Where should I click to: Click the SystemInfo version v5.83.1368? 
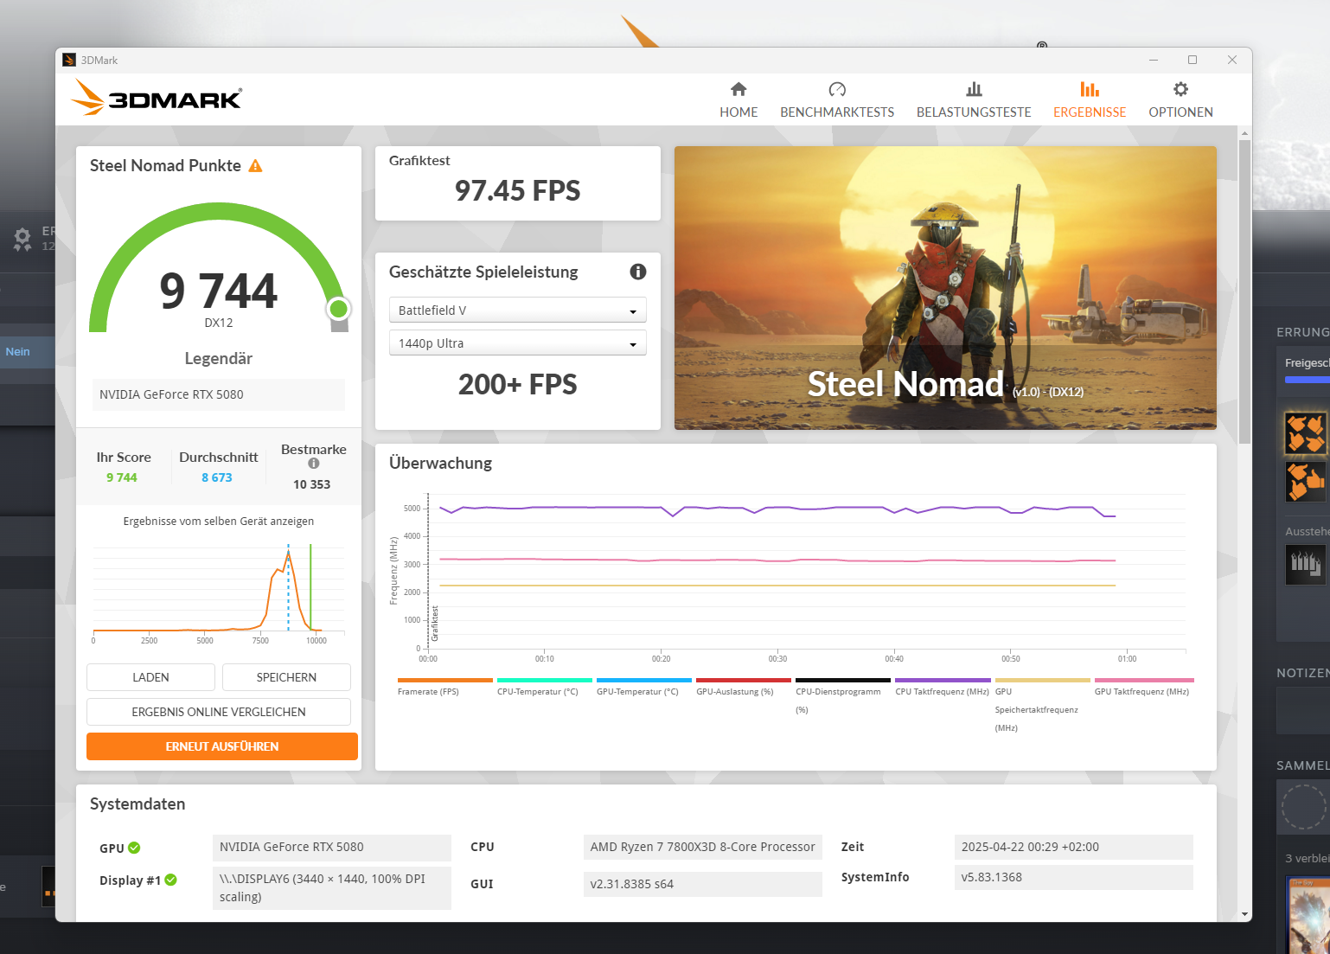click(x=1074, y=877)
